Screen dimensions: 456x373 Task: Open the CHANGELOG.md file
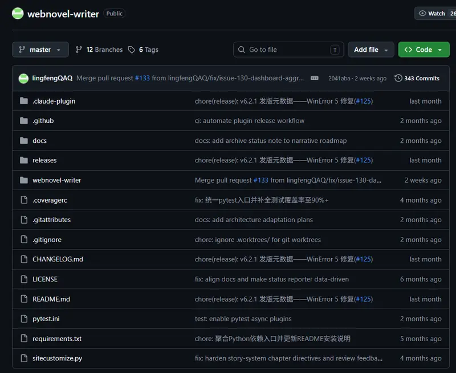click(x=58, y=259)
